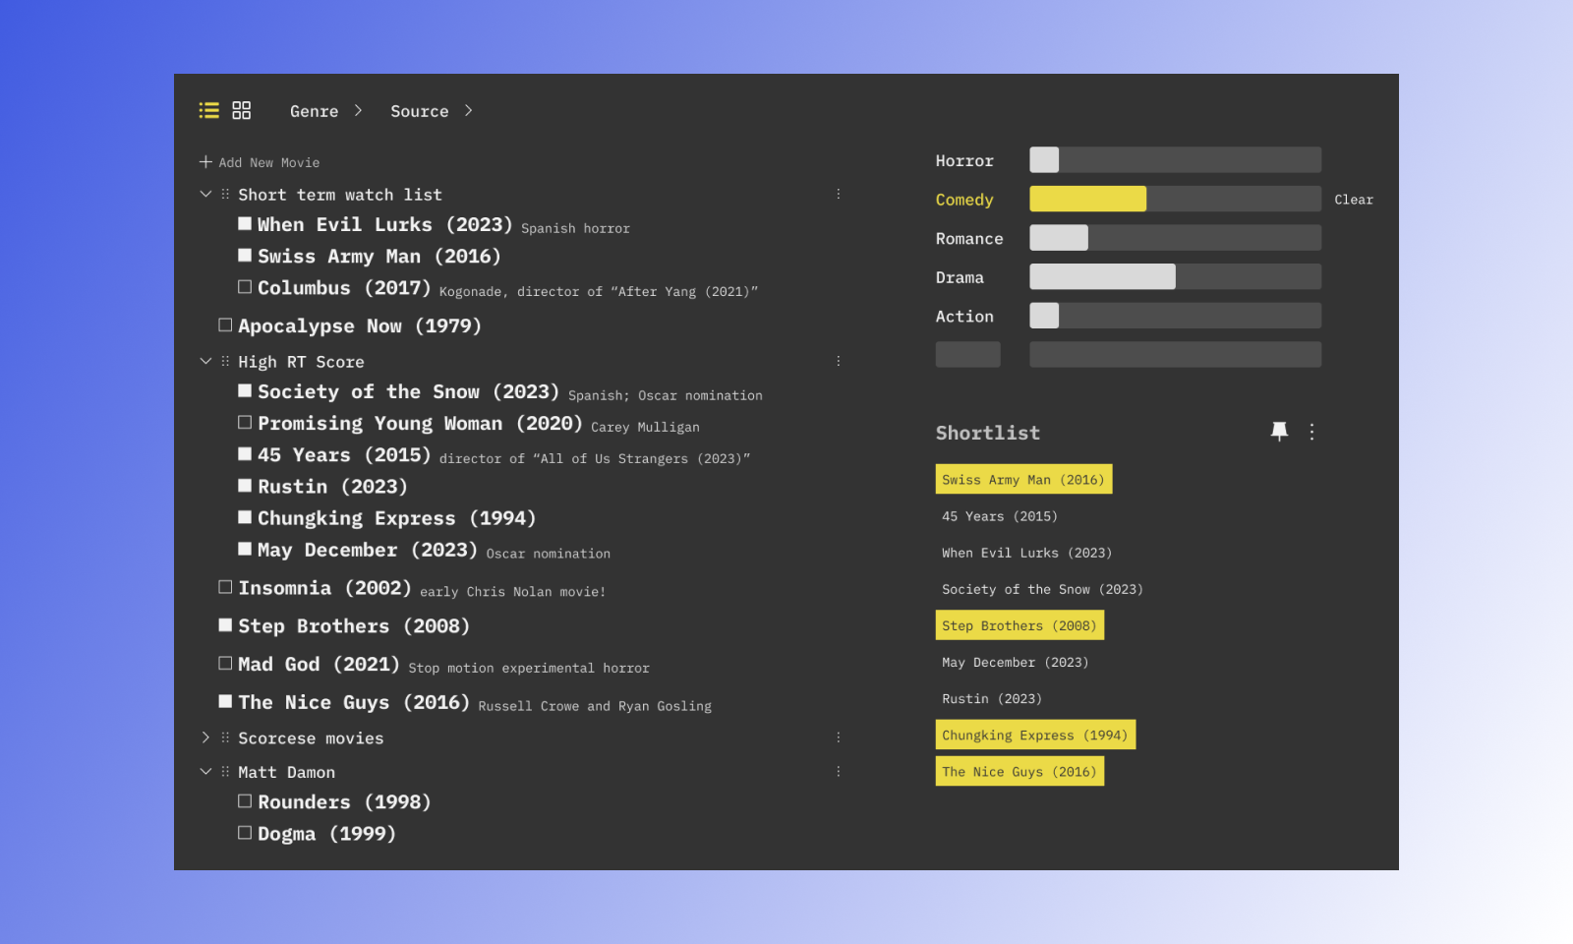
Task: Open the Genre filter menu
Action: tap(326, 111)
